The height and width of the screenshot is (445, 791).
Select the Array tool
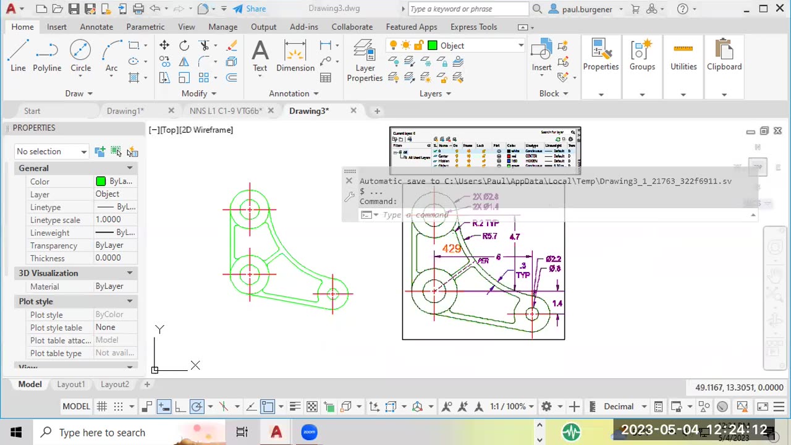click(204, 77)
